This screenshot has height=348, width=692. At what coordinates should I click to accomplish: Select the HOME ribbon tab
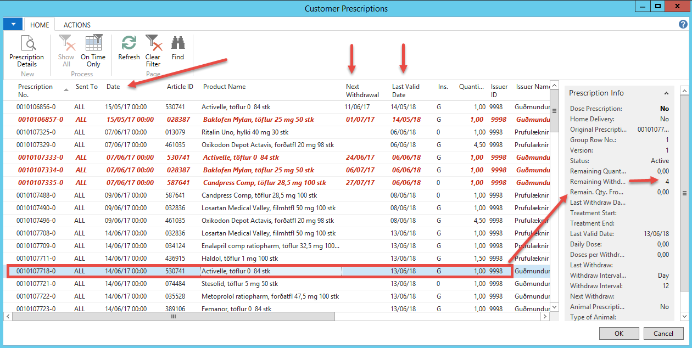pyautogui.click(x=40, y=25)
